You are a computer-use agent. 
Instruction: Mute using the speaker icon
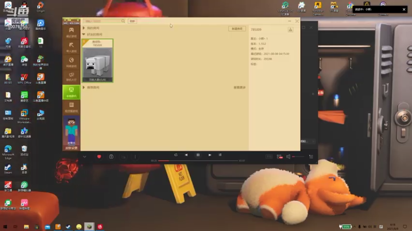[x=288, y=157]
